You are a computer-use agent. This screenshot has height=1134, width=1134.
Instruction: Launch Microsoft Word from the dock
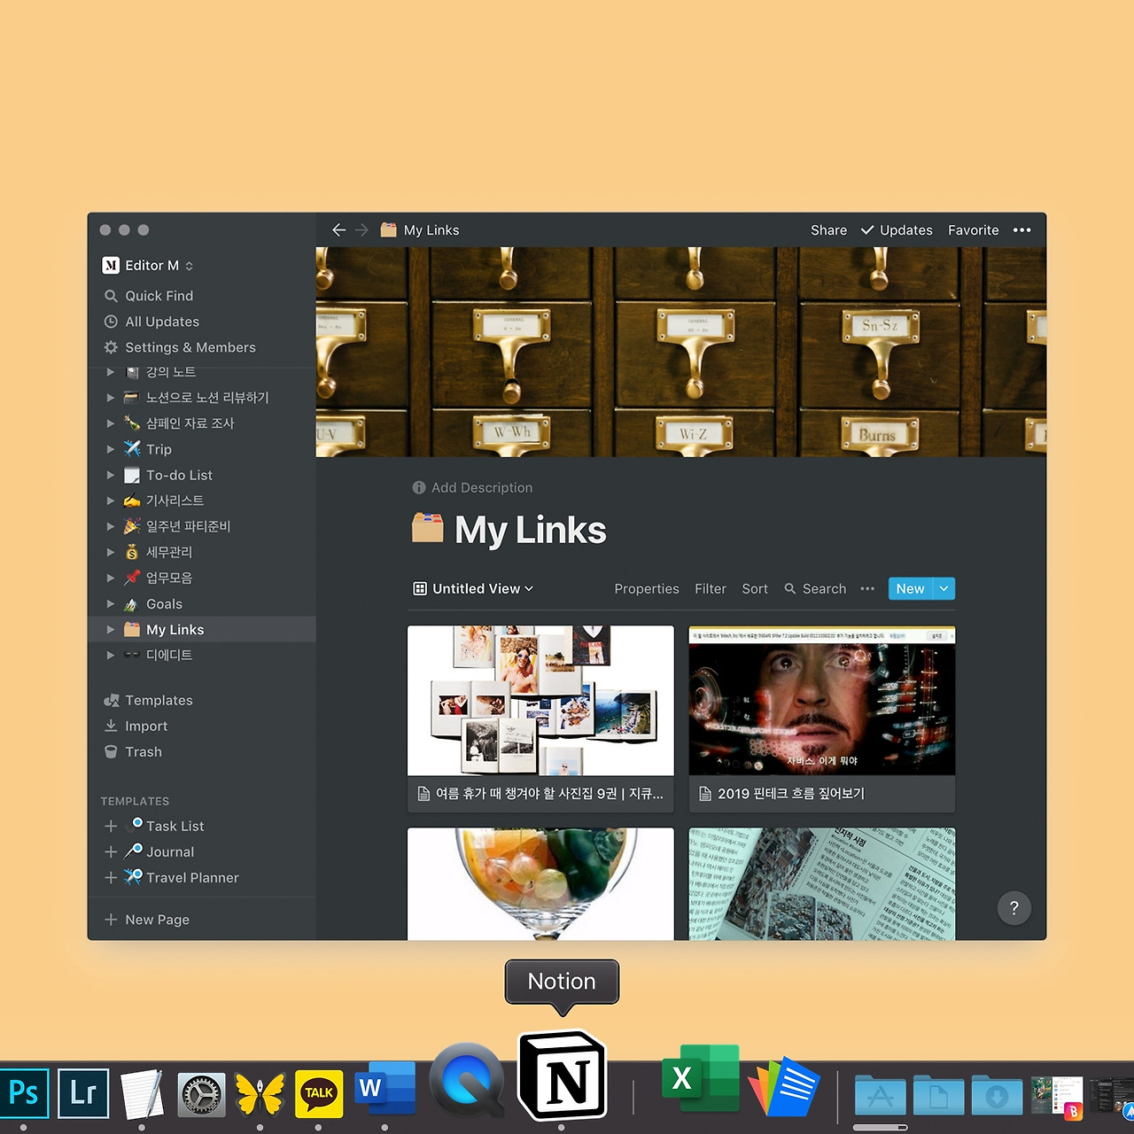(x=384, y=1088)
